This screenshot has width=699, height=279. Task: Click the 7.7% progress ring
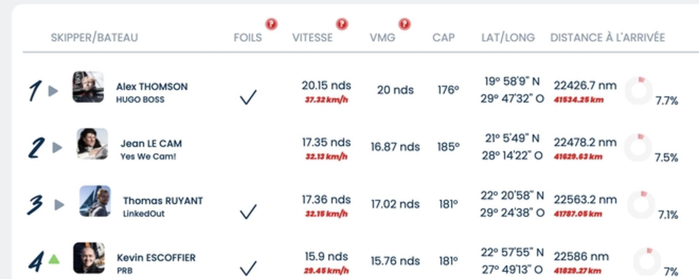(x=639, y=91)
